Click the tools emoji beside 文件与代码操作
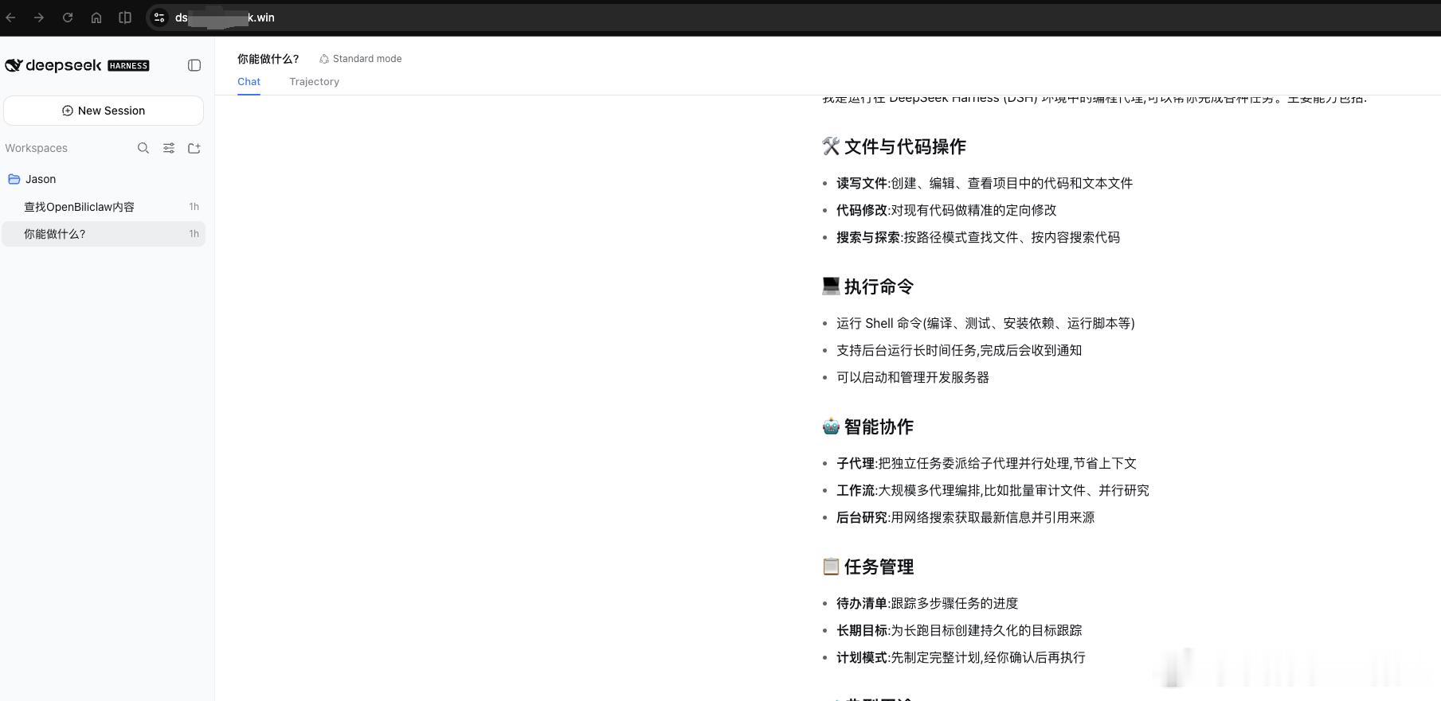This screenshot has width=1441, height=701. click(x=831, y=146)
